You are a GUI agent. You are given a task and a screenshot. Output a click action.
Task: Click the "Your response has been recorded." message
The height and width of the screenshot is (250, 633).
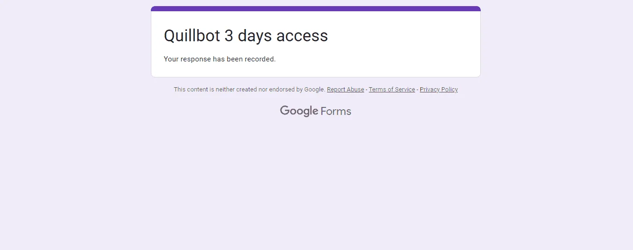pos(220,59)
